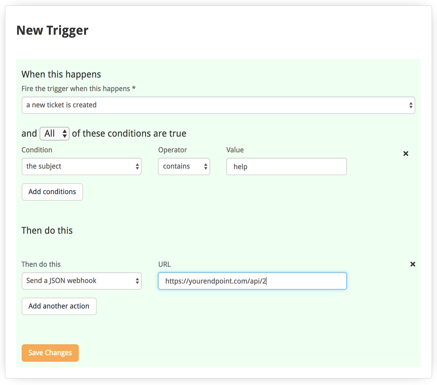This screenshot has height=385, width=437.
Task: Click the Add conditions button
Action: (x=52, y=192)
